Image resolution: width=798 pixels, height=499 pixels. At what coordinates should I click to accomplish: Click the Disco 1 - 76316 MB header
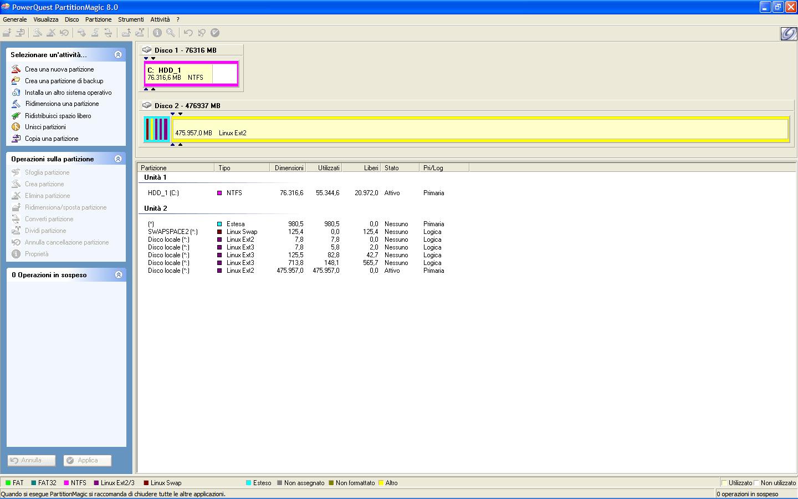click(186, 50)
